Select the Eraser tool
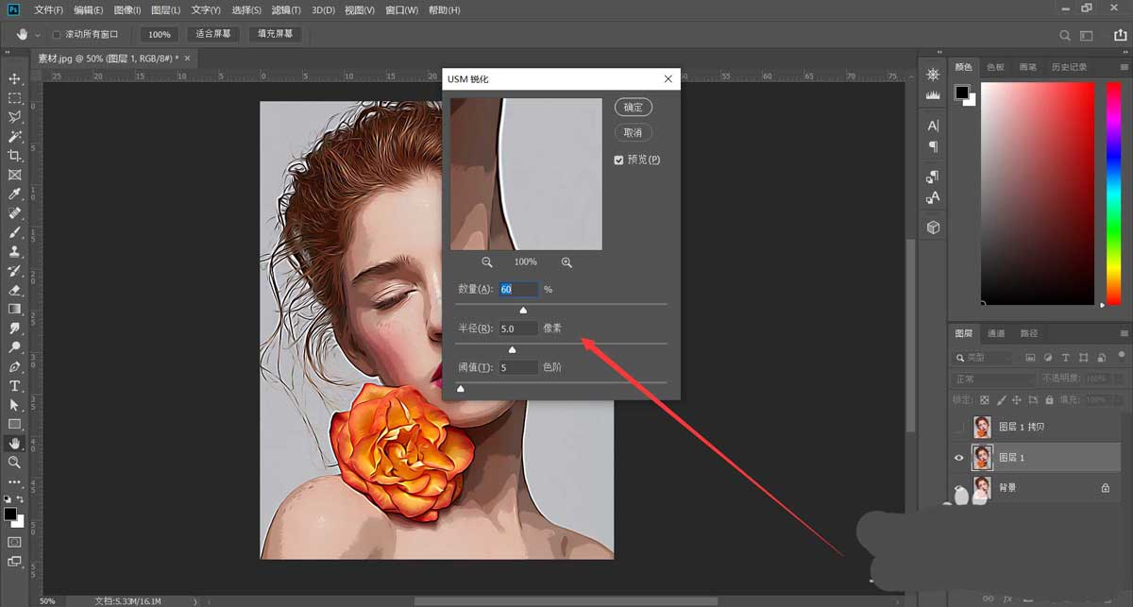The width and height of the screenshot is (1133, 607). [14, 290]
